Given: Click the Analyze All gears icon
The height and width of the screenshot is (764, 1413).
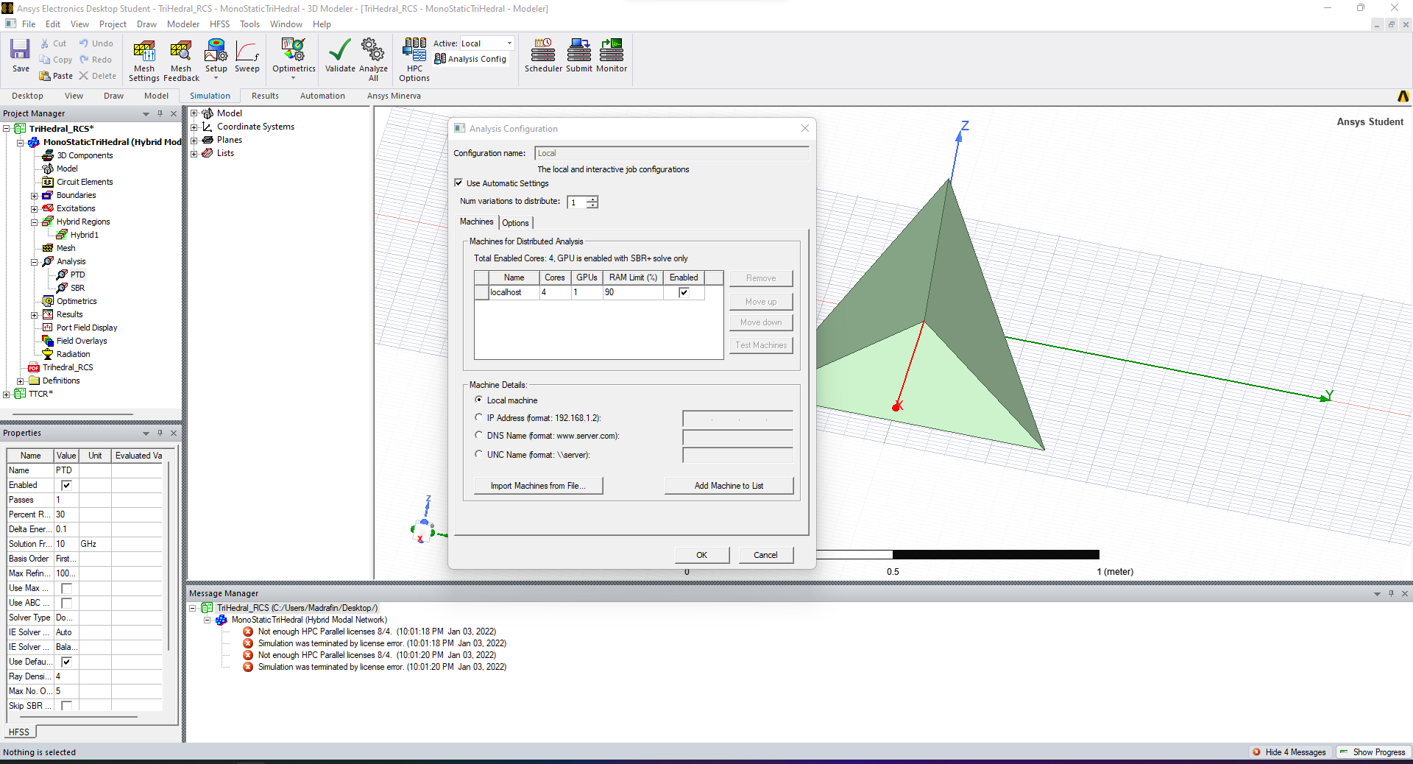Looking at the screenshot, I should coord(373,50).
